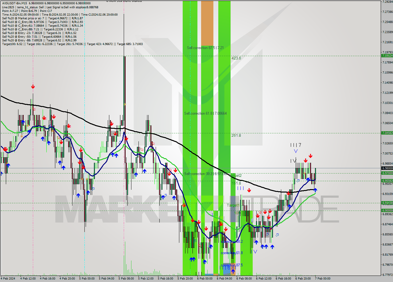Click the AXSUSDT-Bin,M15 symbol title text
This screenshot has height=282, width=393.
click(15, 3)
